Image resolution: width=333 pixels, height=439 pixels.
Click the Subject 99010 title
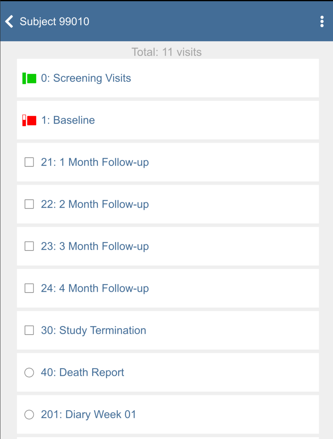pos(54,22)
